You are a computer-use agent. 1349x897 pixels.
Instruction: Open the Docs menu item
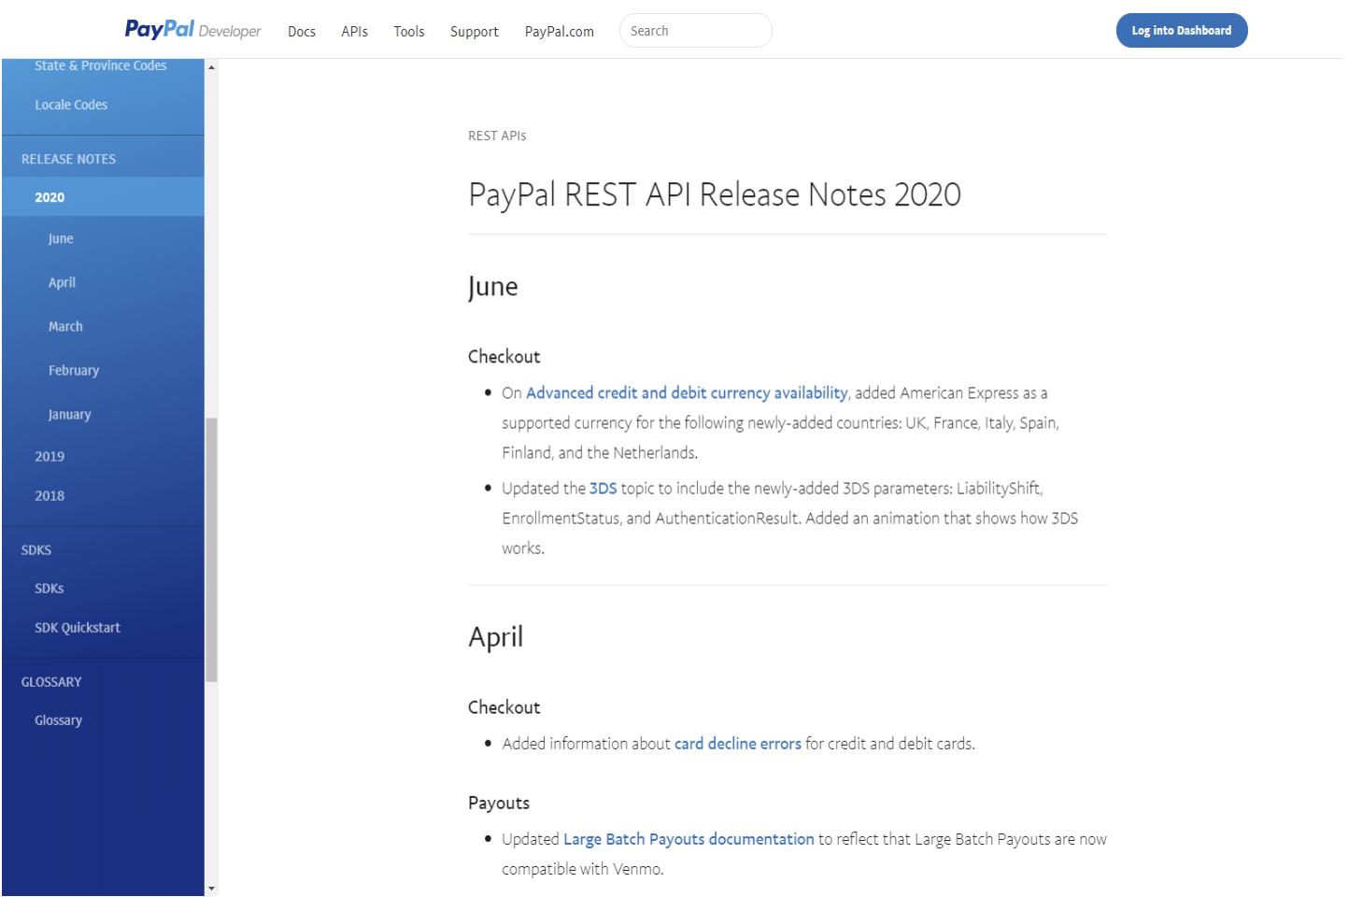pyautogui.click(x=301, y=32)
